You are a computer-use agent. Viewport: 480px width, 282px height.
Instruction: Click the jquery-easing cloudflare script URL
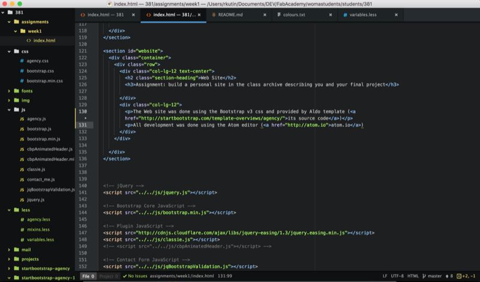coord(242,233)
